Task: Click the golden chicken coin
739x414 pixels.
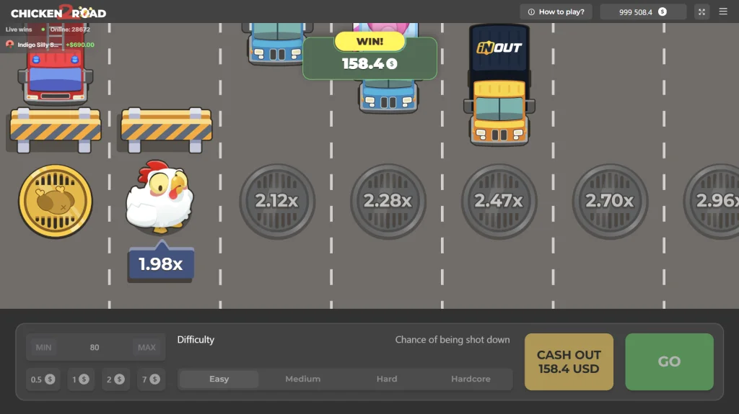Action: pyautogui.click(x=56, y=202)
